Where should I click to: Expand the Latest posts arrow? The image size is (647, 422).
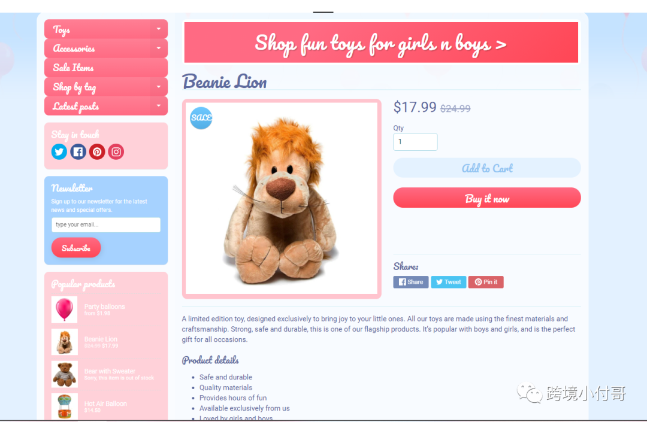(x=158, y=106)
